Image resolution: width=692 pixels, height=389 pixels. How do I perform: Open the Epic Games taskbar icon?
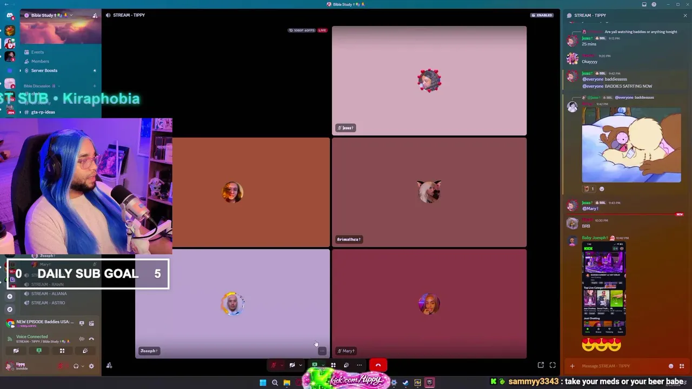point(430,383)
